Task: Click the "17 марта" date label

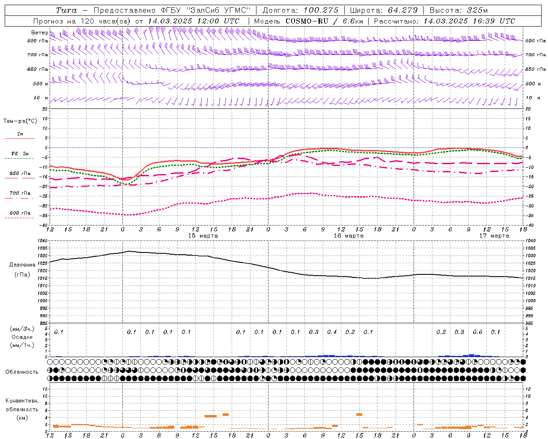Action: coord(494,236)
